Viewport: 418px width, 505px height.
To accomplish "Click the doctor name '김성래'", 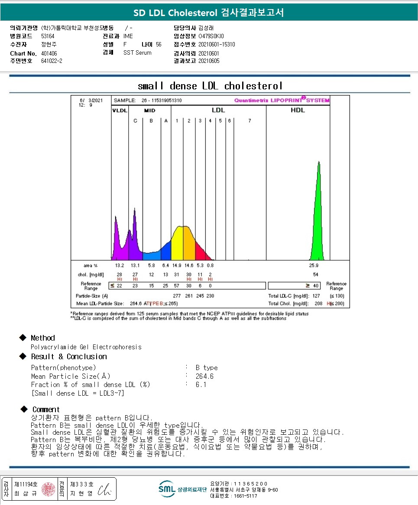I will coord(206,28).
